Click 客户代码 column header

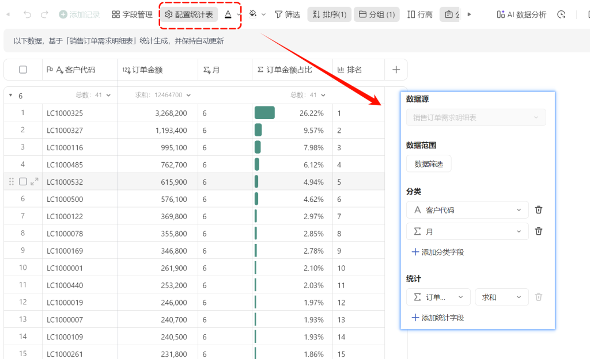[x=80, y=70]
